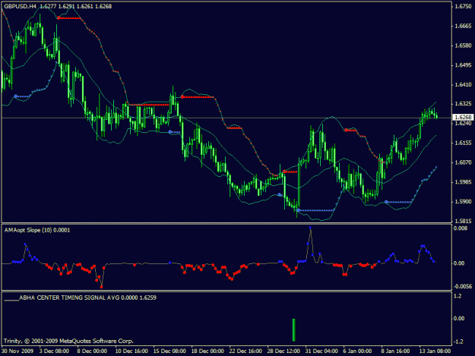Image resolution: width=475 pixels, height=356 pixels.
Task: Click the 8 Jan 16:00 time label
Action: pos(396,351)
